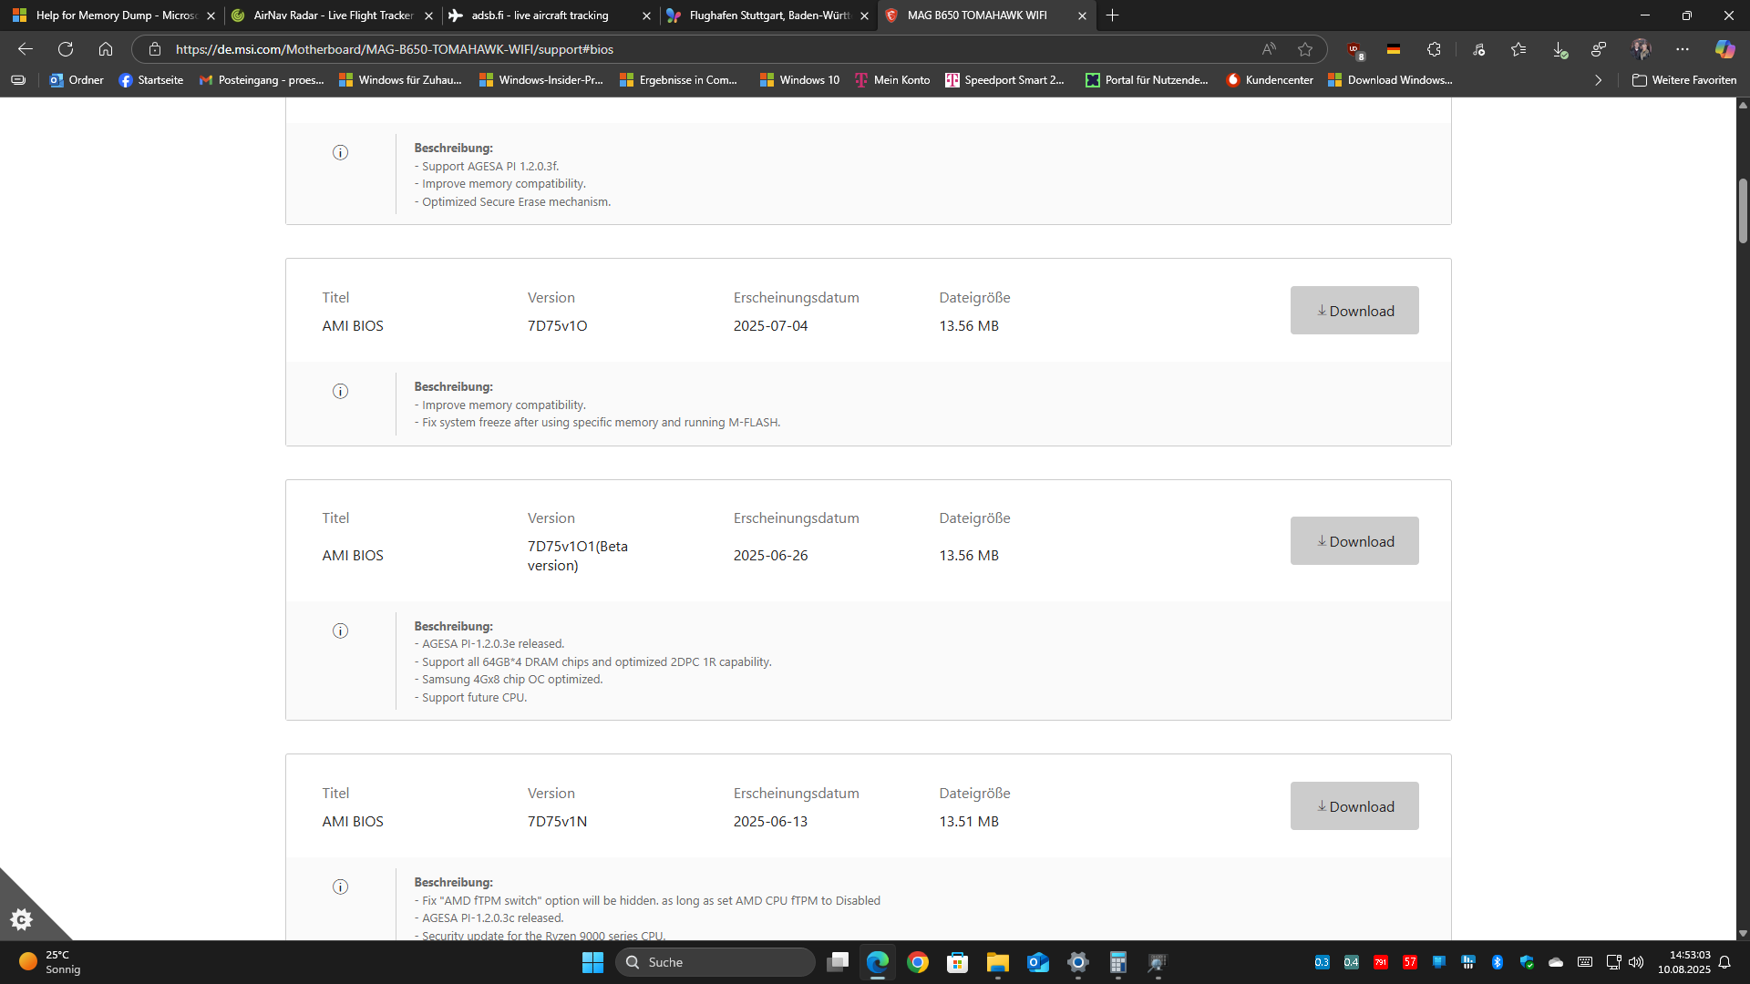Click info icon beside AGESA PI-1.2.0.3e description
Image resolution: width=1750 pixels, height=984 pixels.
tap(340, 630)
